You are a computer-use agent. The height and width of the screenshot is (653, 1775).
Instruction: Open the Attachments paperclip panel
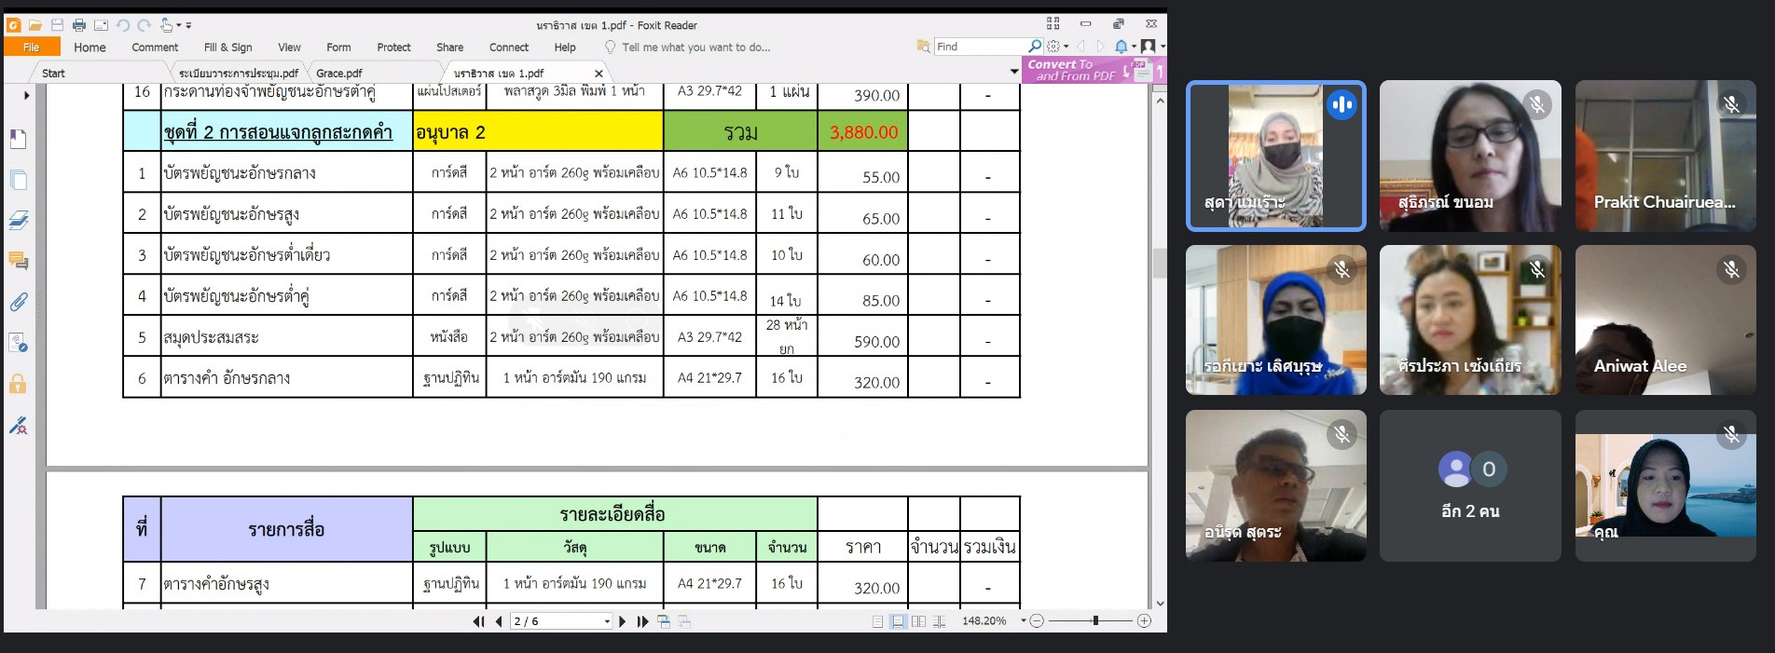pyautogui.click(x=18, y=302)
